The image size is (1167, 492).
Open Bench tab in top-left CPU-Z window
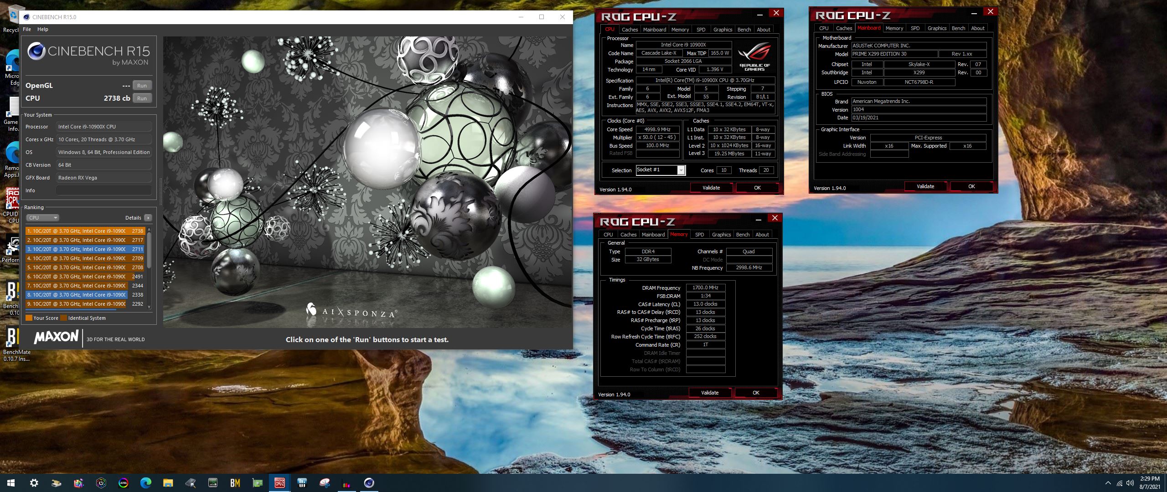(x=744, y=30)
